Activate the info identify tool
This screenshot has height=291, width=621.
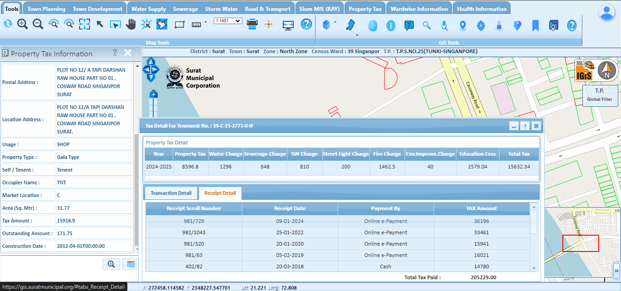[391, 26]
